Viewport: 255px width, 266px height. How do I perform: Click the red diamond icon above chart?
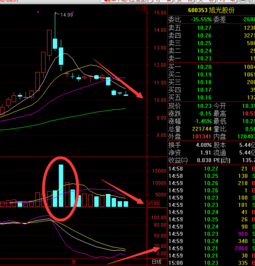click(138, 9)
